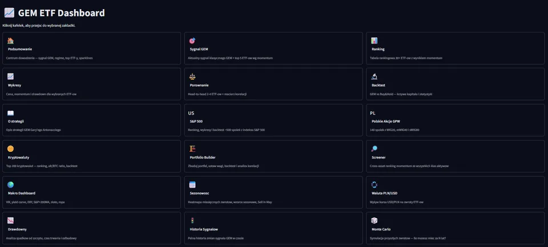Open the Waluta PLN/USD tile
548x247 pixels.
pos(456,192)
